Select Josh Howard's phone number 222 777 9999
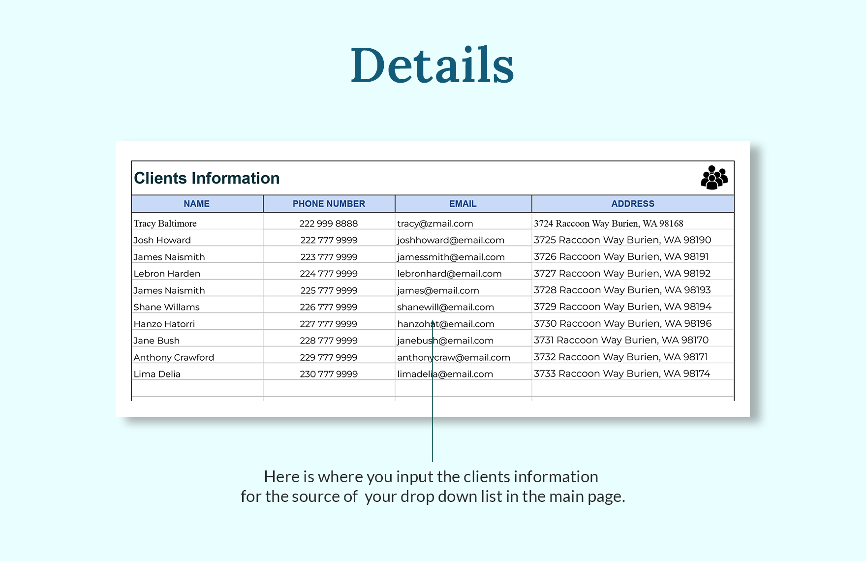 tap(329, 240)
